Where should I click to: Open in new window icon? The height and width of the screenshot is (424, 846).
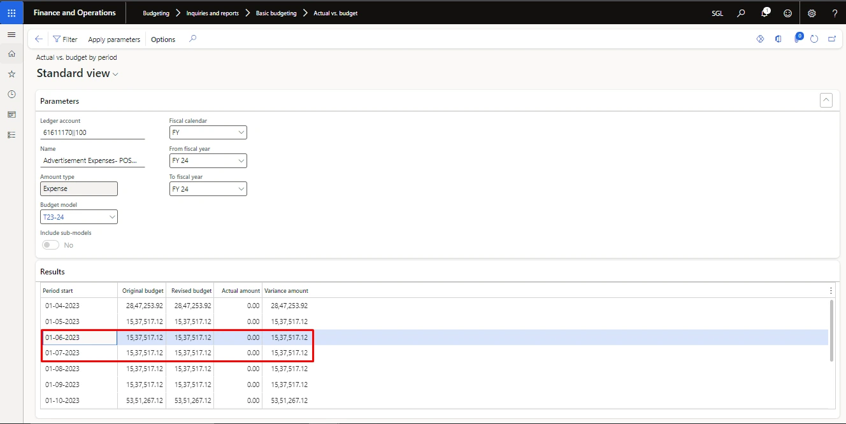(832, 39)
